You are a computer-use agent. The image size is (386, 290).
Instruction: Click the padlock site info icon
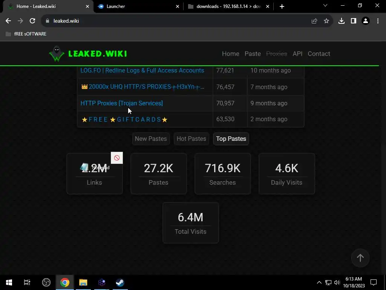click(x=47, y=21)
